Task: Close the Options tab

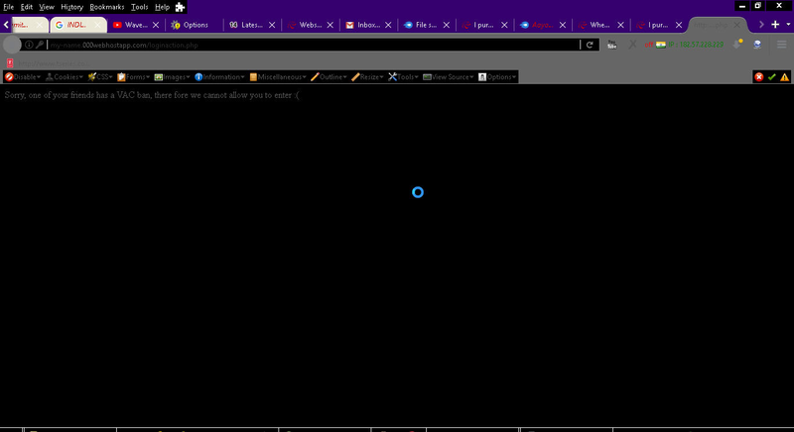Action: 214,25
